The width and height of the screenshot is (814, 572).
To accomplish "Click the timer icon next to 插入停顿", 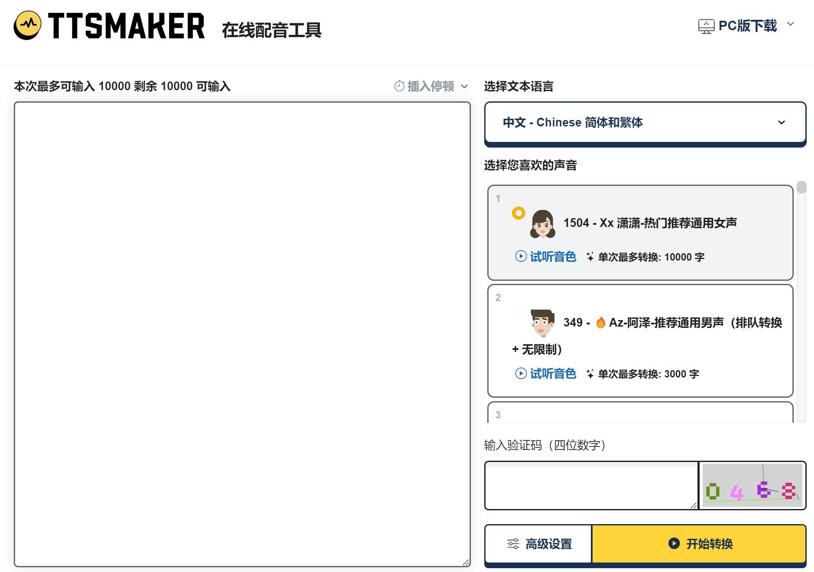I will (x=399, y=86).
